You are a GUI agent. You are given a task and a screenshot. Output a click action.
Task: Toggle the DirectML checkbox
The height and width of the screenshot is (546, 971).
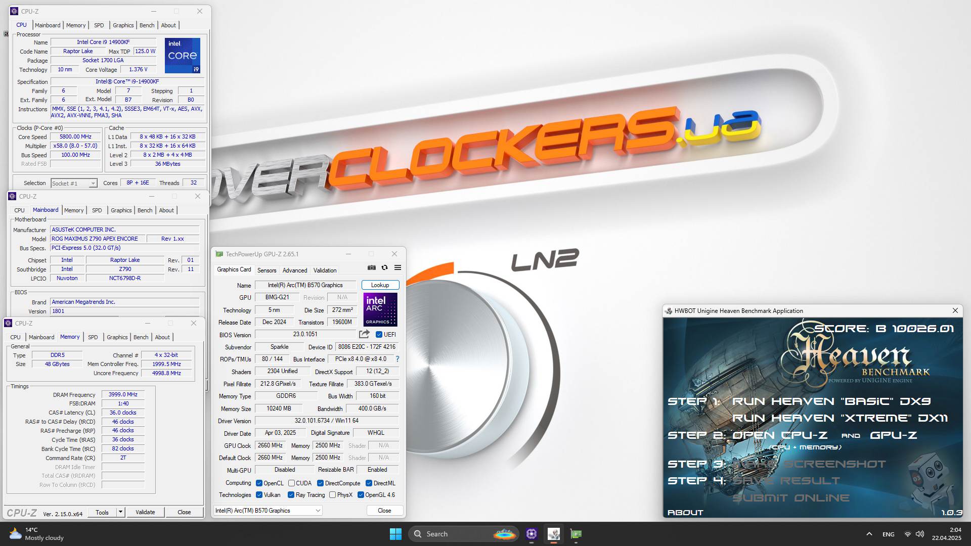pos(369,483)
